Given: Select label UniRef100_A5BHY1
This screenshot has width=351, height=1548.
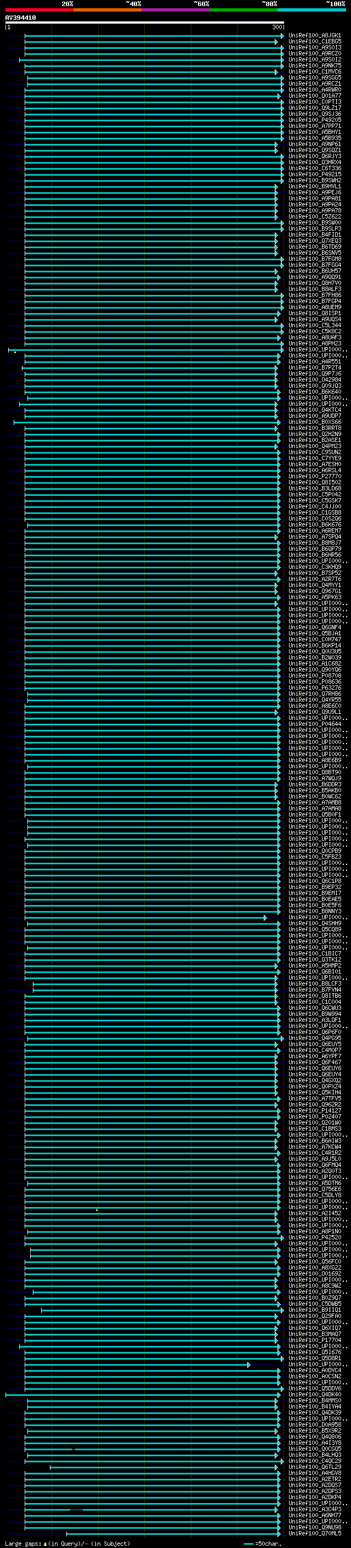Looking at the screenshot, I should coord(314,132).
